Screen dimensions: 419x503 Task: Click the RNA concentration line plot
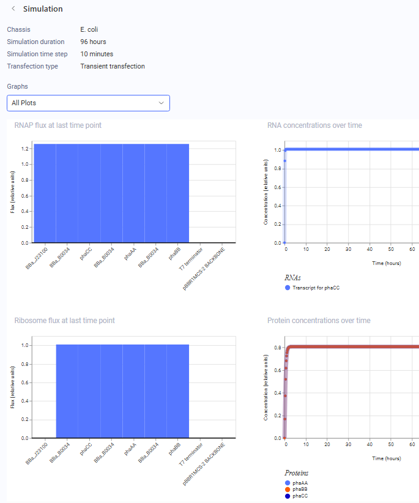352,149
